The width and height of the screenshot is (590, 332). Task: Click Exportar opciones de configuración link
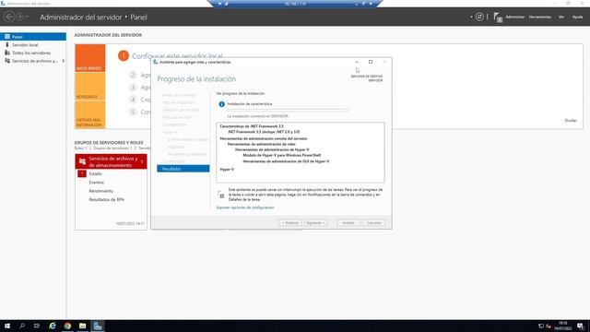(245, 207)
